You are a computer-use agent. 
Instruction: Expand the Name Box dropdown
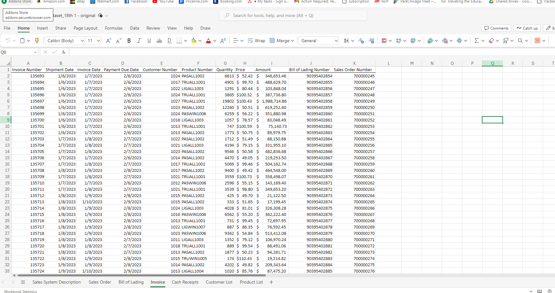(x=35, y=52)
